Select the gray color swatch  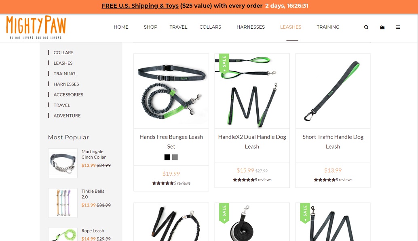tap(175, 157)
